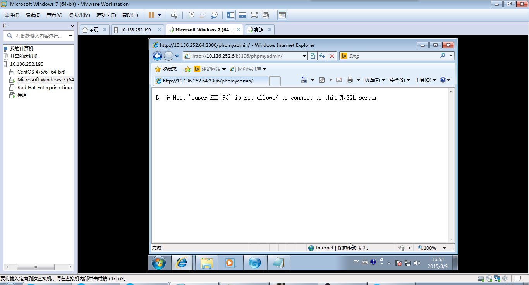529x285 pixels.
Task: Open the VMware snapshot manager
Action: pos(214,15)
